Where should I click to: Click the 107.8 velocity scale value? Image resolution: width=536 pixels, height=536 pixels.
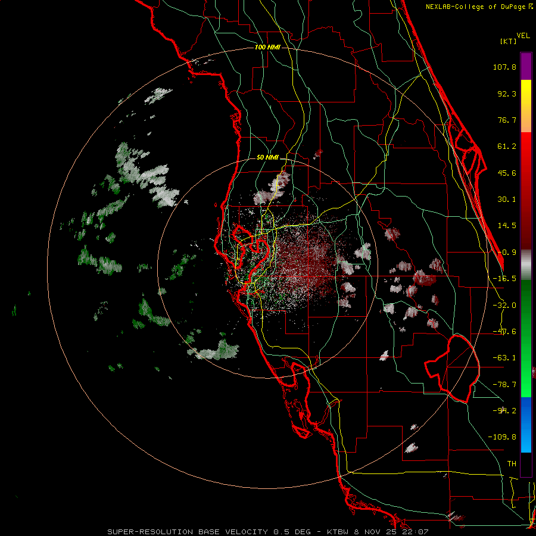[x=504, y=67]
